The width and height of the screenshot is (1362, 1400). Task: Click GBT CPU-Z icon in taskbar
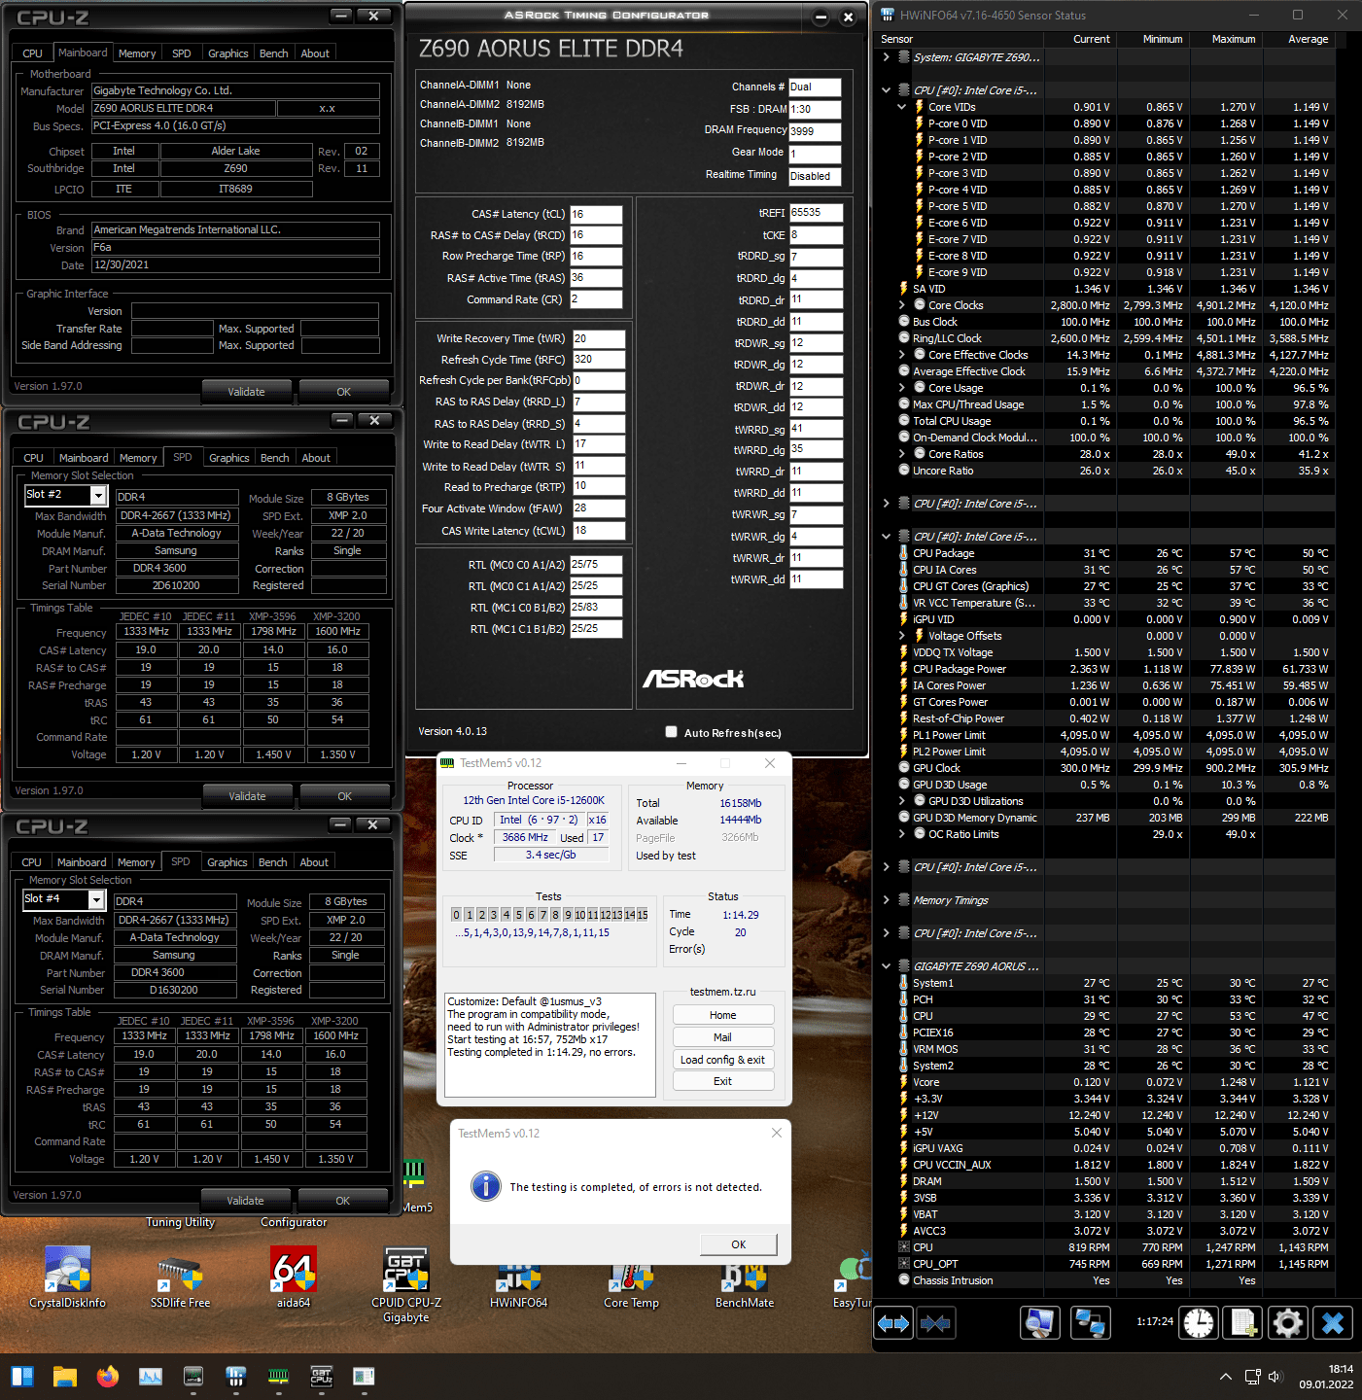pos(321,1376)
